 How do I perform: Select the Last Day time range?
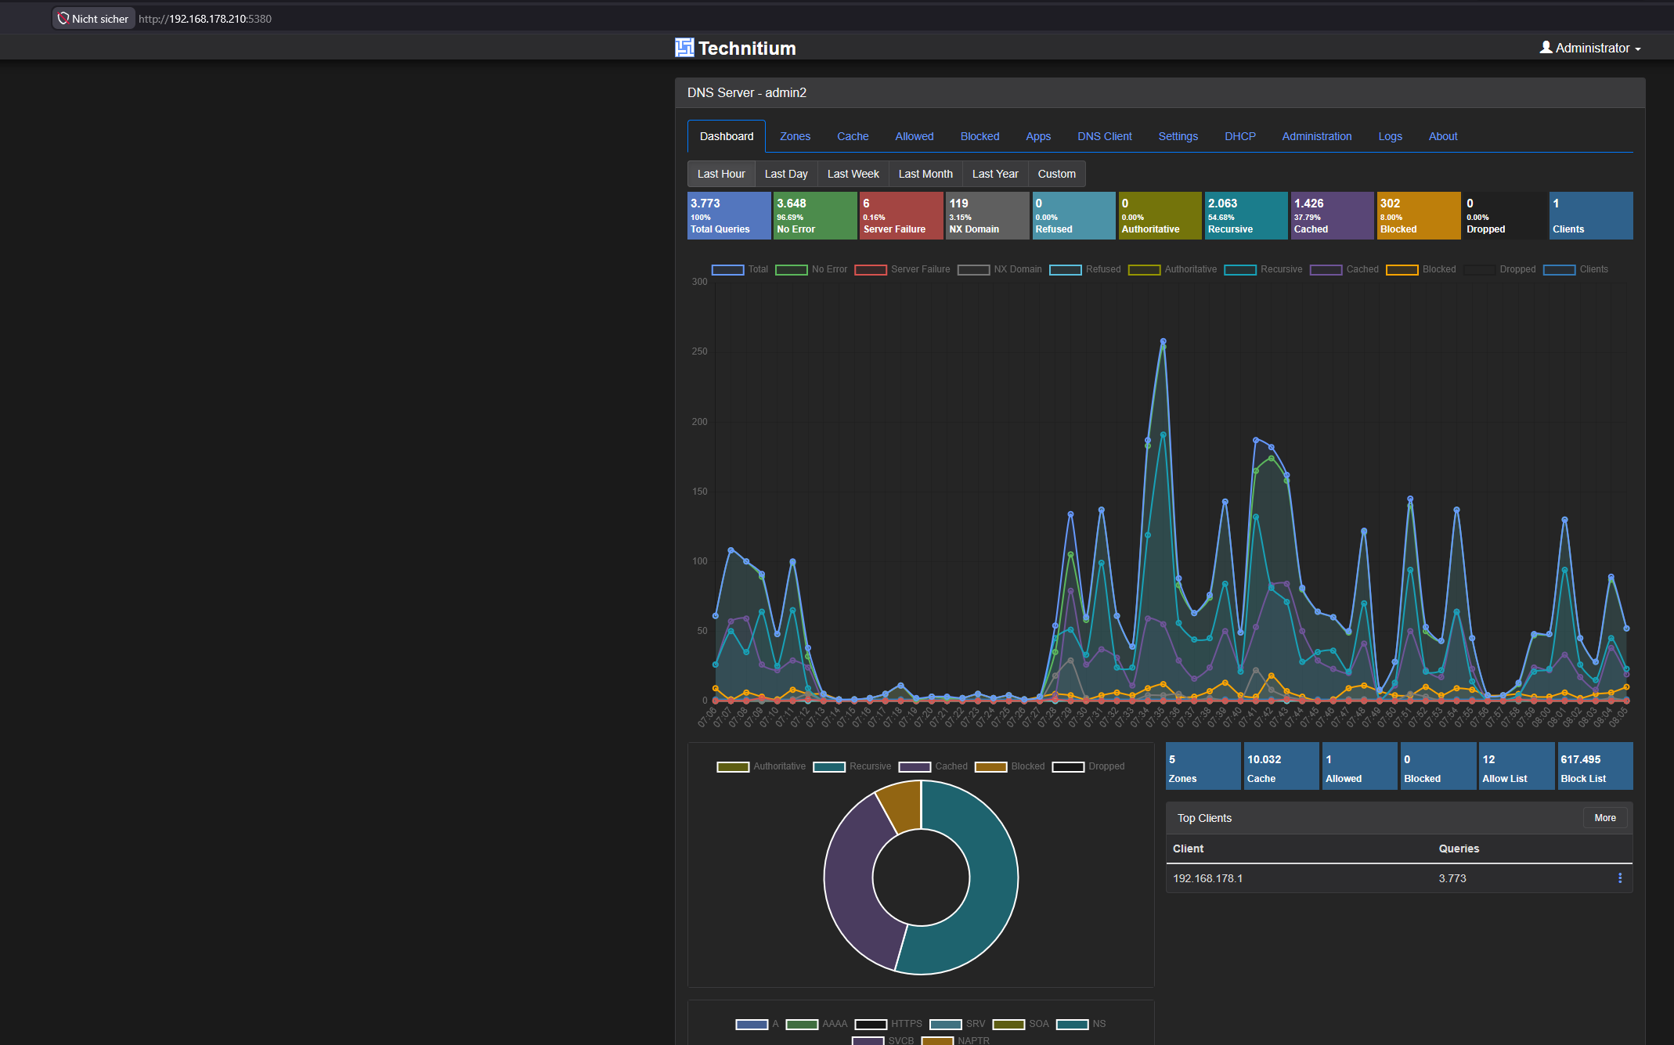786,174
